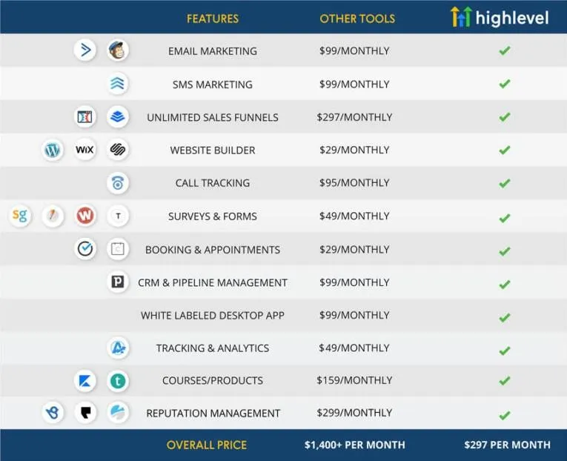The image size is (567, 461).
Task: Click the Teachable green 't' icon
Action: click(118, 381)
